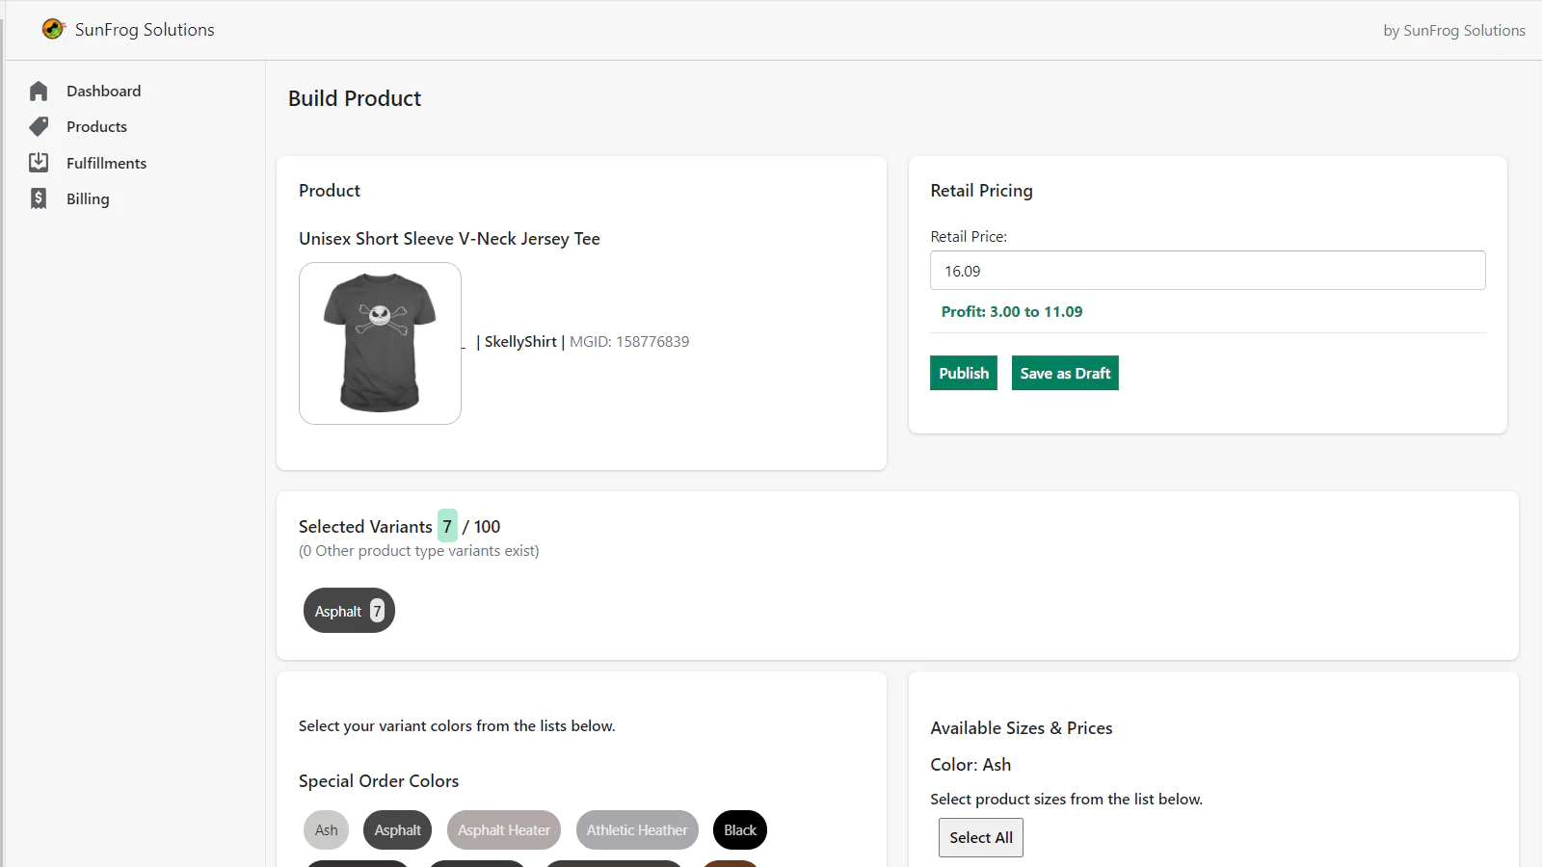
Task: Publish the product
Action: [x=963, y=373]
